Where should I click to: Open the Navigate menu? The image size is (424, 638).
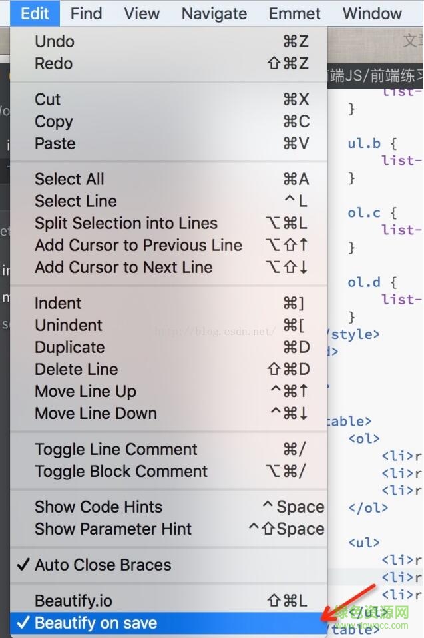[214, 13]
